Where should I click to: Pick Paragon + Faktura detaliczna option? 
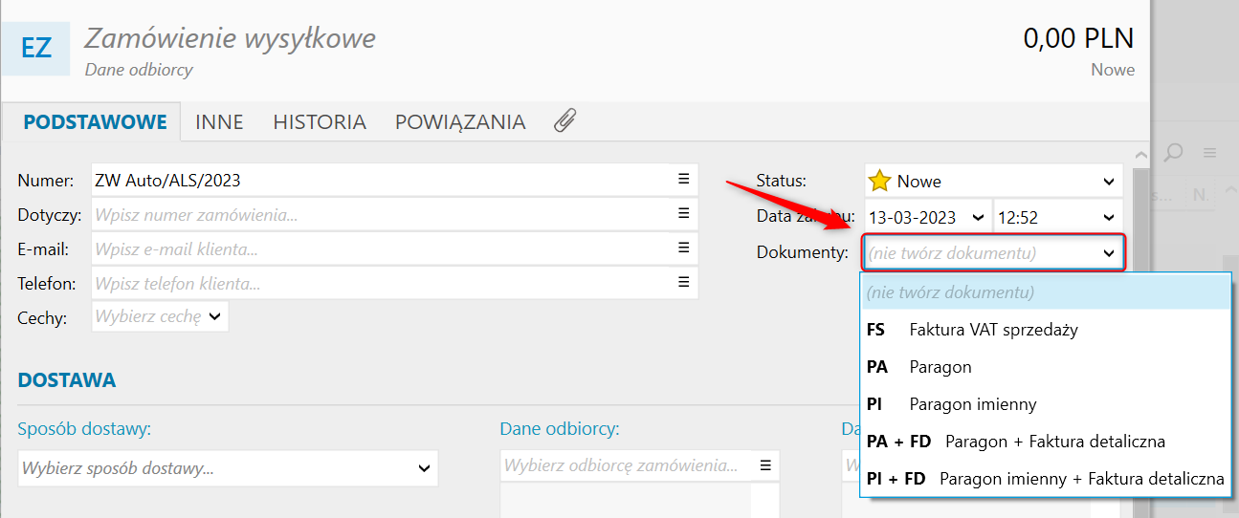pos(1054,442)
